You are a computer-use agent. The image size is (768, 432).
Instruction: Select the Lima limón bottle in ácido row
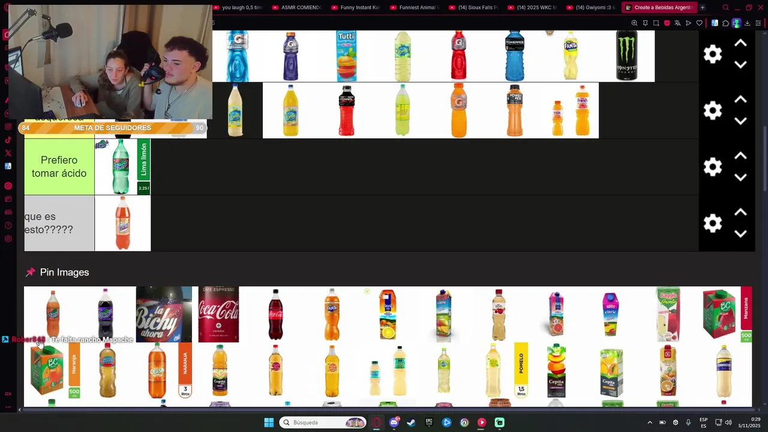pyautogui.click(x=122, y=167)
